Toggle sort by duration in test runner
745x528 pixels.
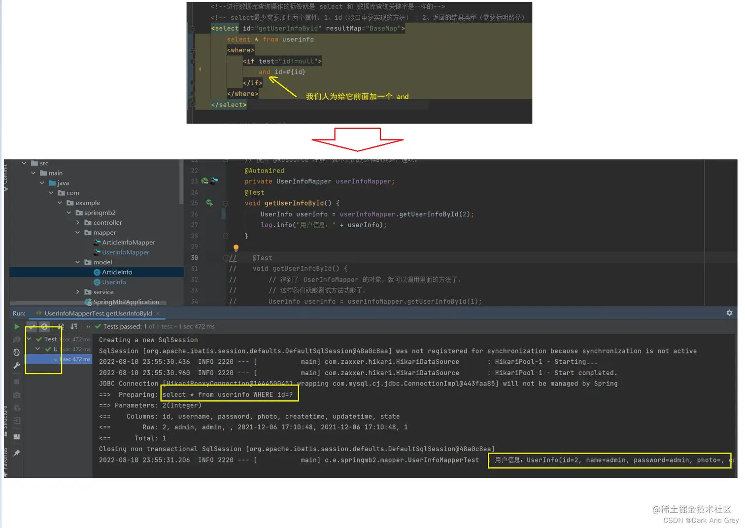[74, 326]
